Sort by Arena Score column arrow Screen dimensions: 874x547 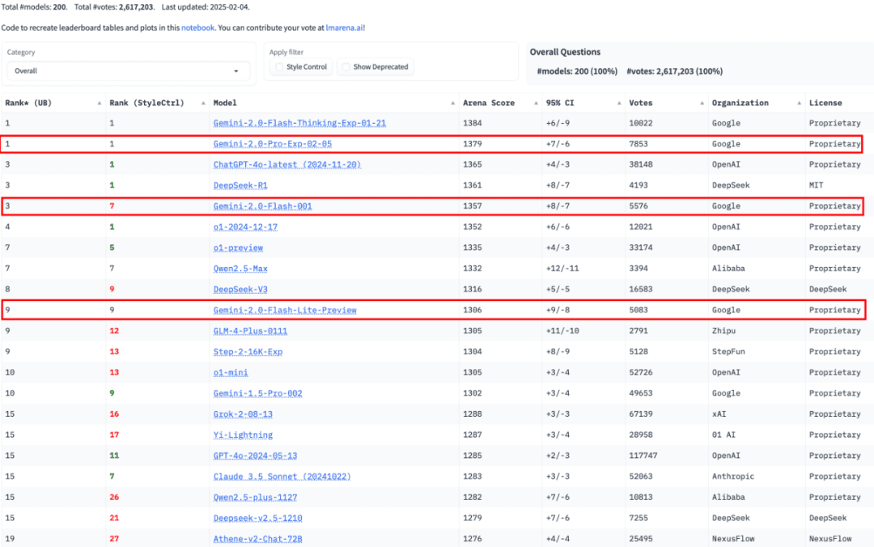(x=536, y=103)
